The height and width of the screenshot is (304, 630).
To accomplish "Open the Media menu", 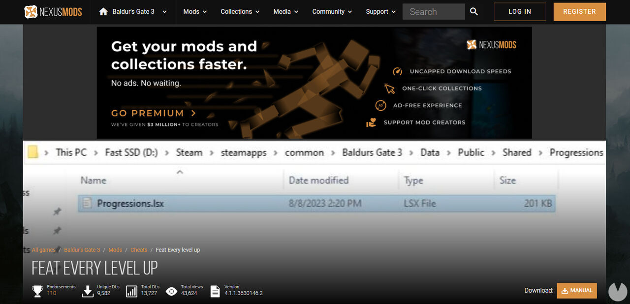I will point(285,12).
